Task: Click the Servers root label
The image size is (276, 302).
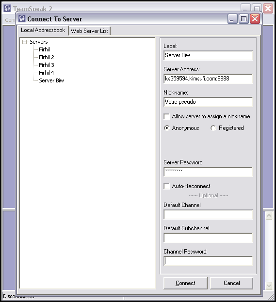Action: coord(39,42)
